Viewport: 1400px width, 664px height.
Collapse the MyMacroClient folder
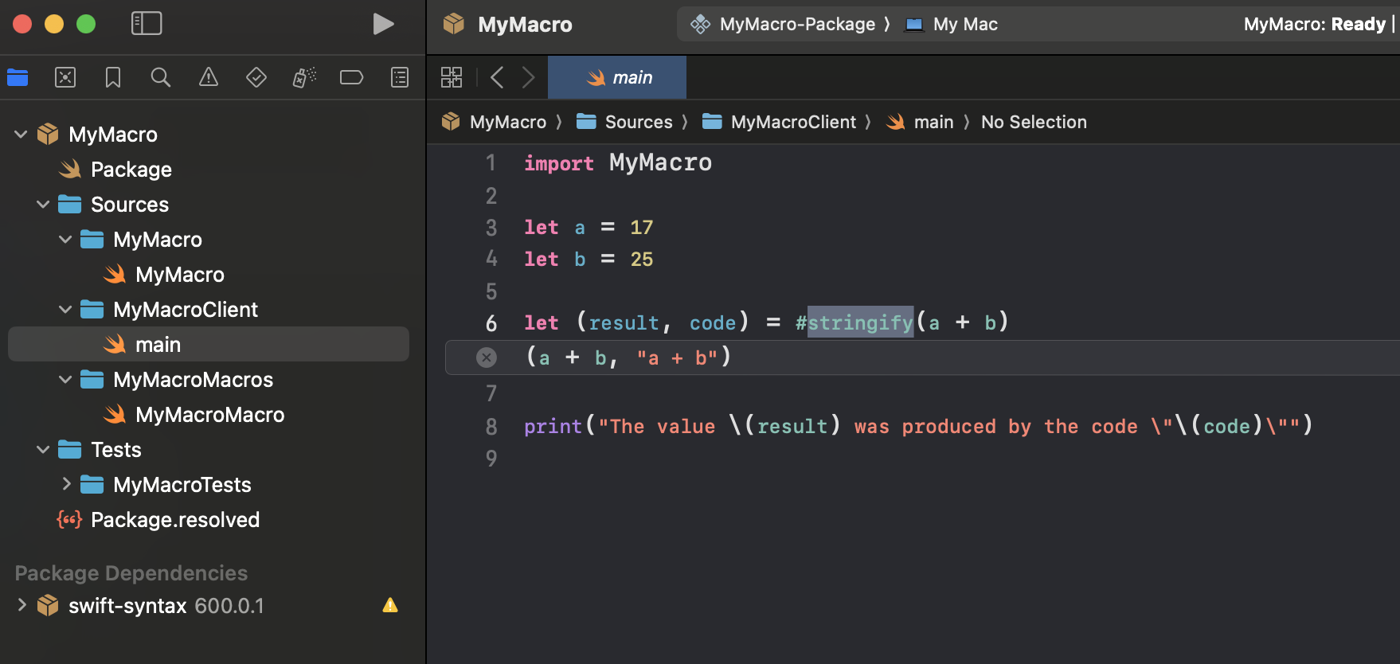tap(65, 309)
